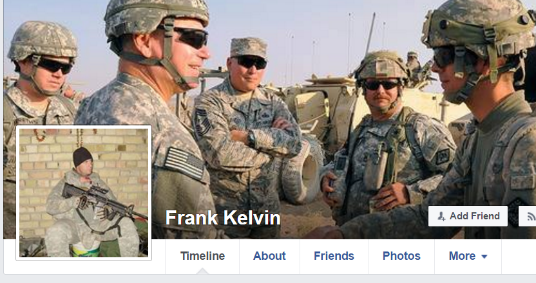Click the Add Friend button
The image size is (536, 283).
(x=468, y=216)
